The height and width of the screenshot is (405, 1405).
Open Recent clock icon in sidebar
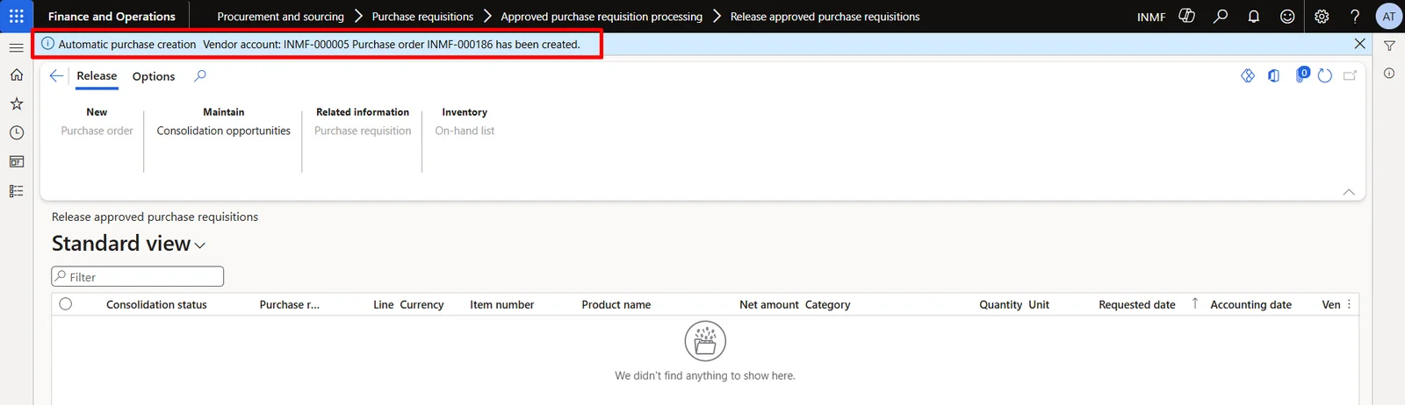[x=17, y=133]
